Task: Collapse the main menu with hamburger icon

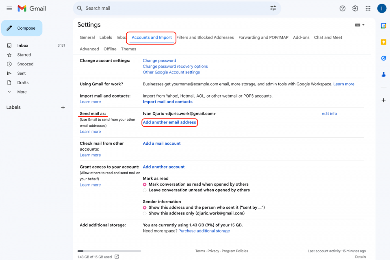Action: (x=9, y=8)
